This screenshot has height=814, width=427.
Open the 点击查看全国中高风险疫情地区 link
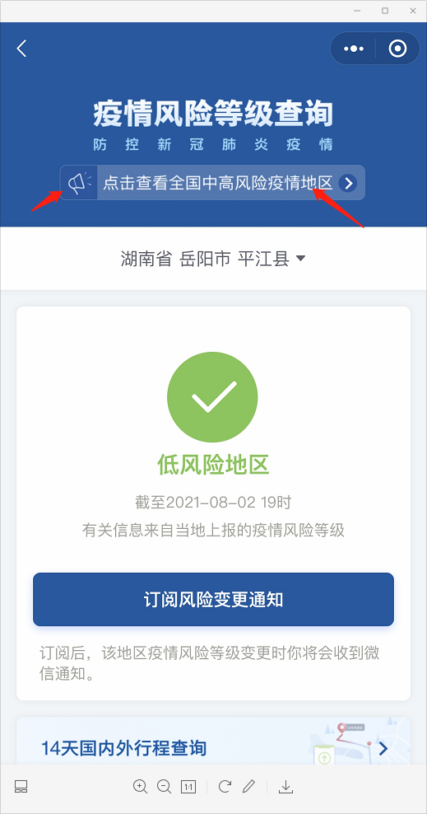pyautogui.click(x=218, y=183)
